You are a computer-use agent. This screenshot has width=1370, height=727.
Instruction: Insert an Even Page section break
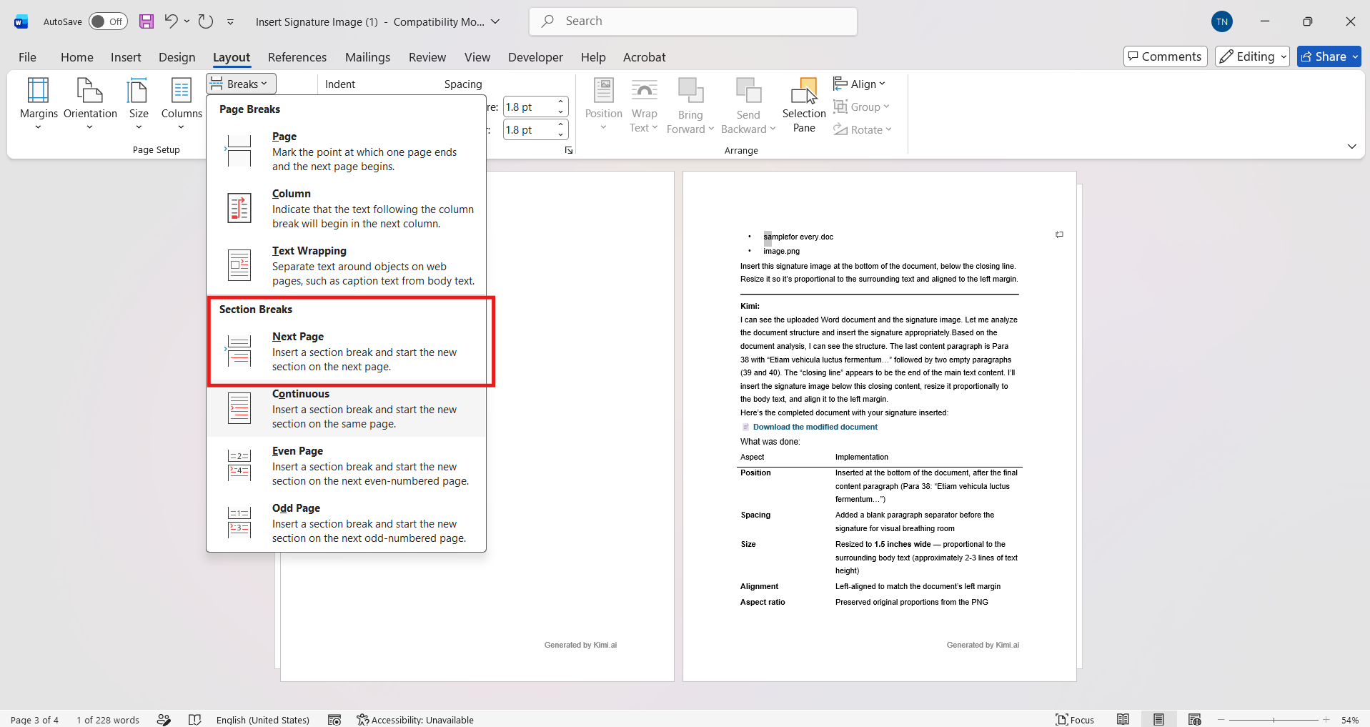[x=347, y=465]
